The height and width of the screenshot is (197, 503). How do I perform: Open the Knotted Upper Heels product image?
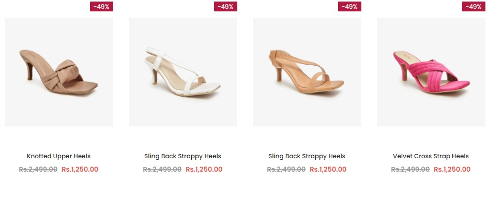tap(59, 72)
